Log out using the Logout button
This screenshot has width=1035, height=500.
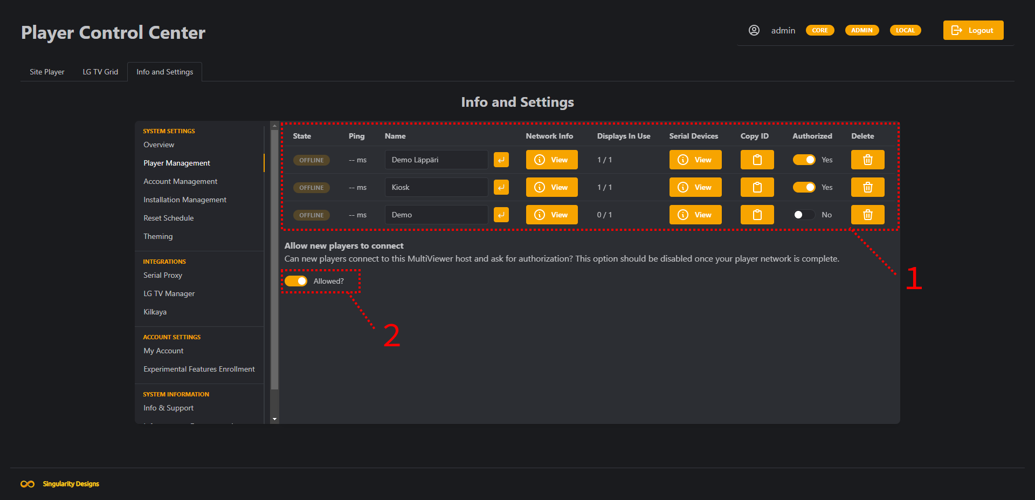coord(973,30)
